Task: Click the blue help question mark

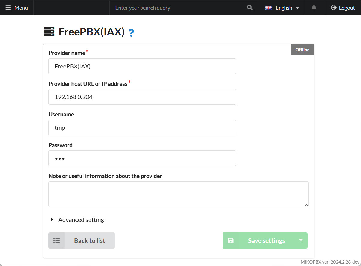Action: (x=131, y=32)
